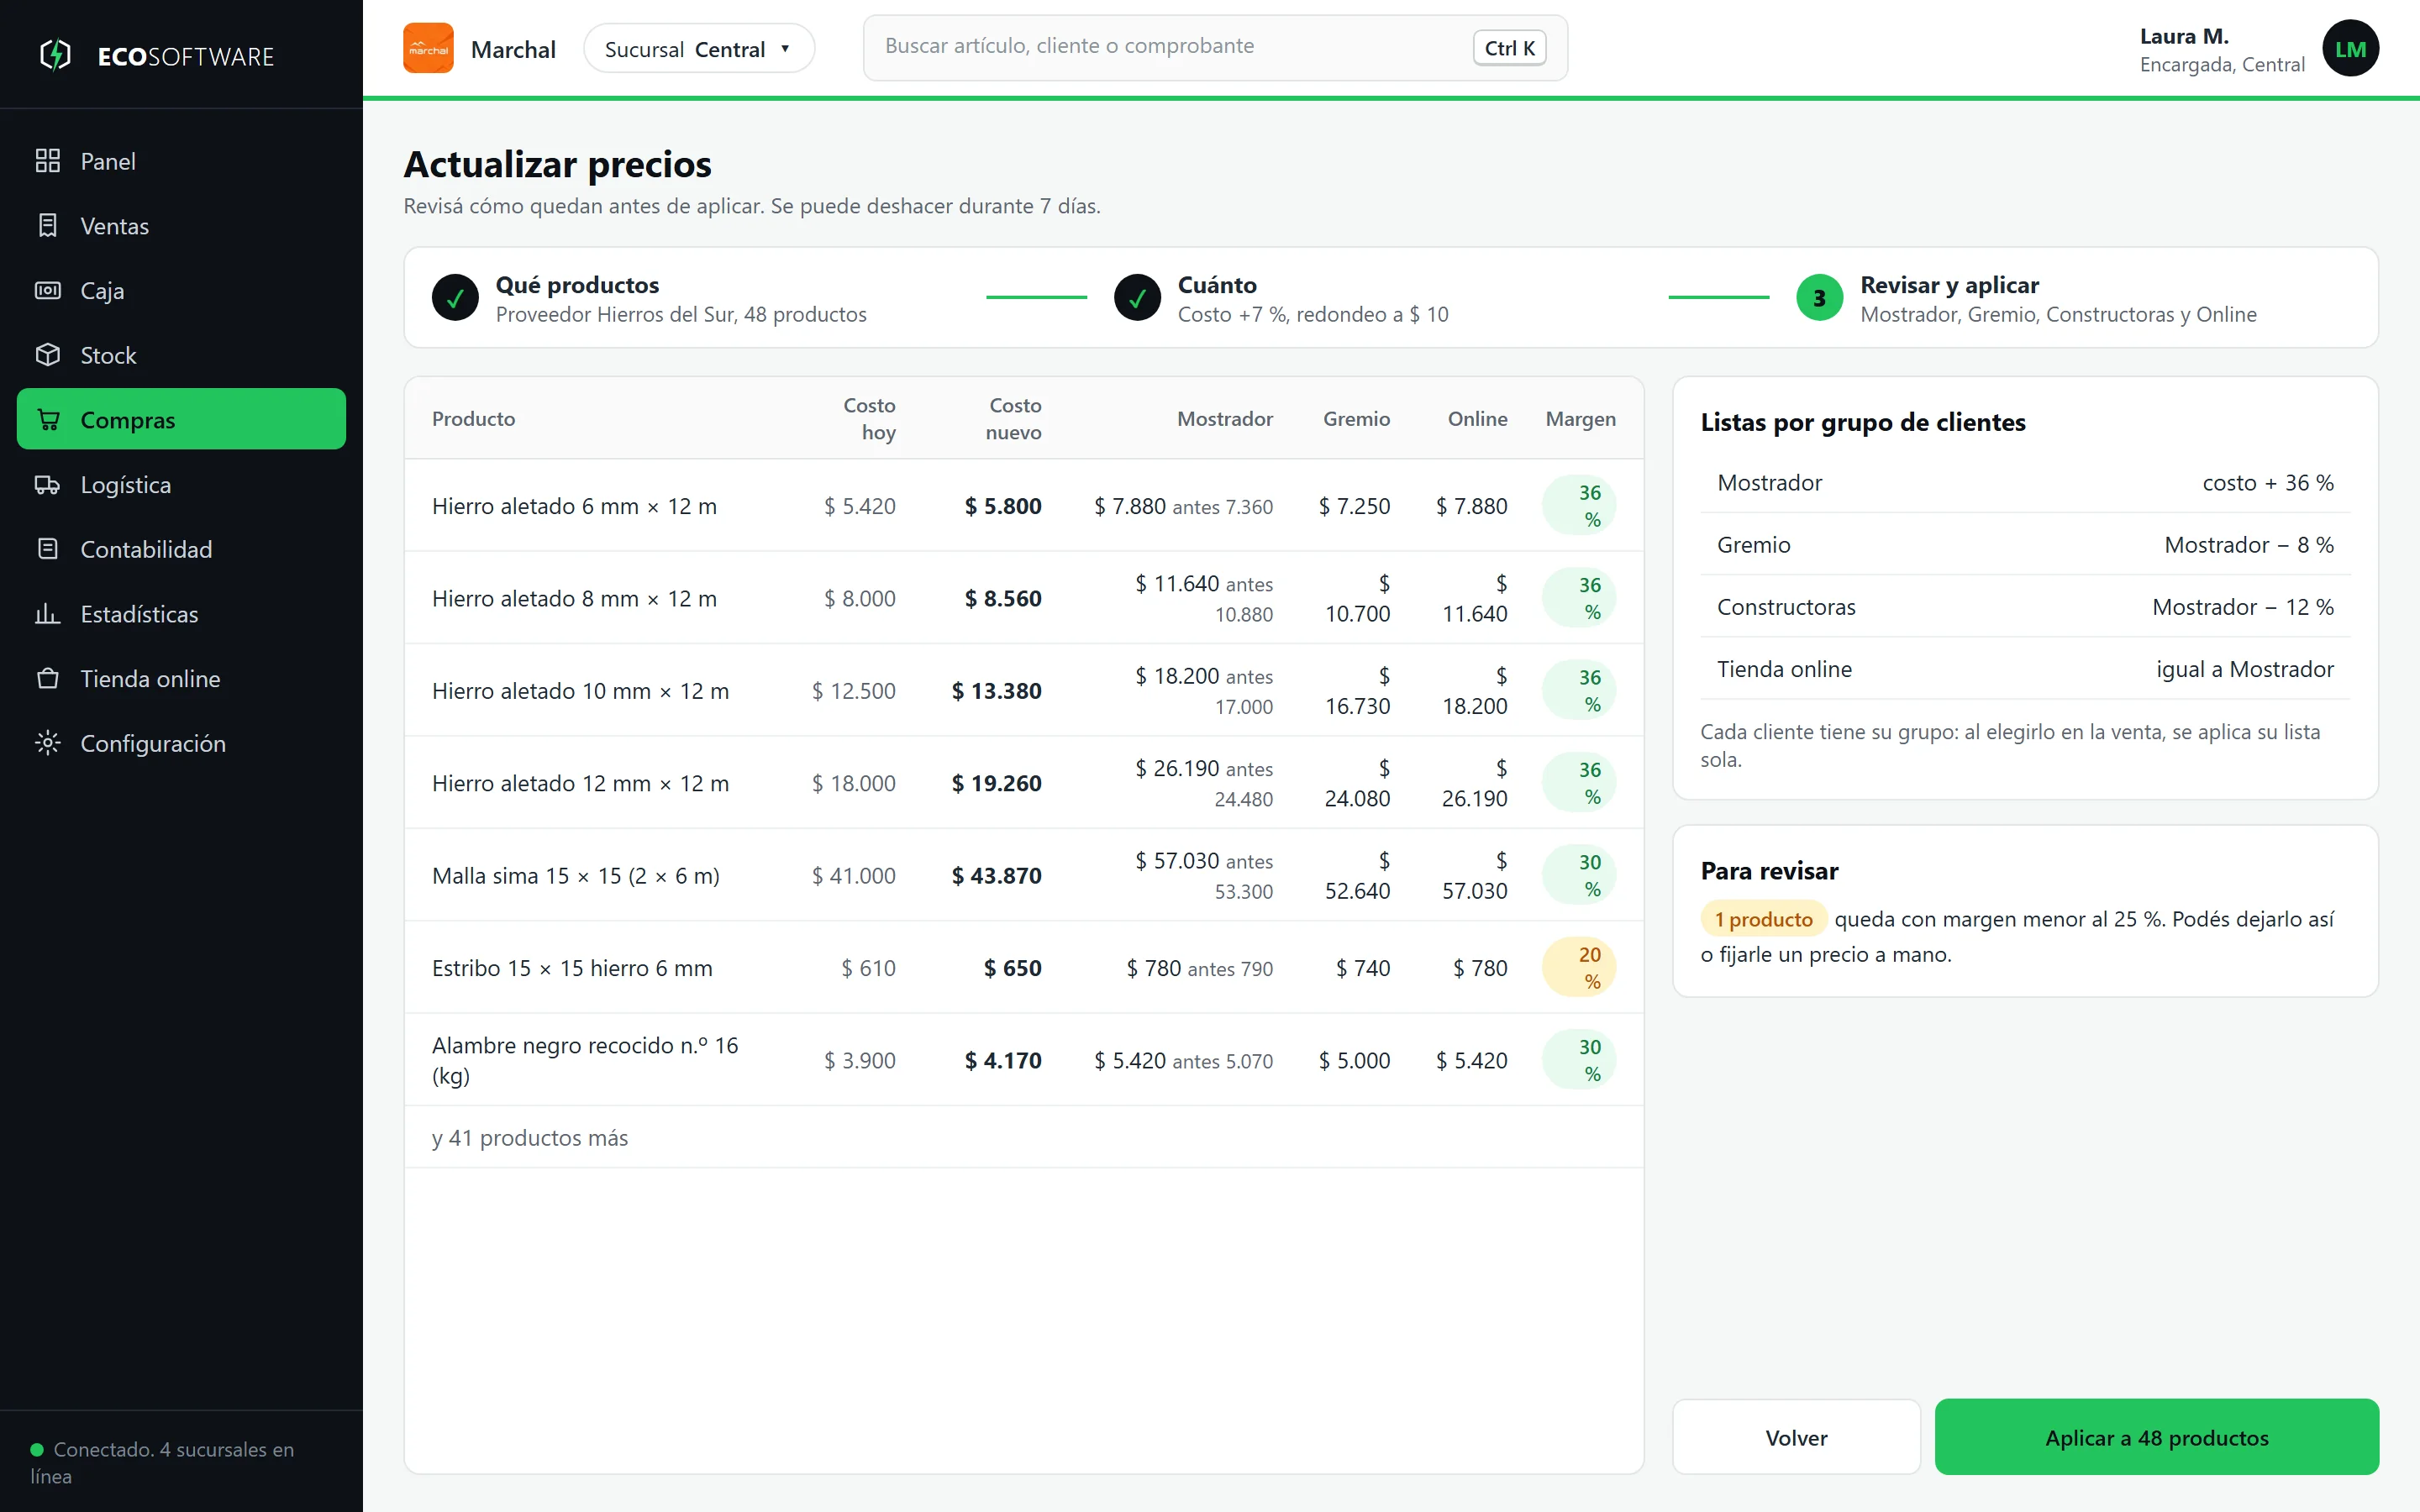The image size is (2420, 1512).
Task: Navigate to Tienda online section
Action: tap(181, 678)
